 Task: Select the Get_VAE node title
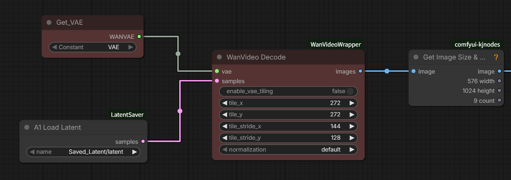tap(70, 23)
